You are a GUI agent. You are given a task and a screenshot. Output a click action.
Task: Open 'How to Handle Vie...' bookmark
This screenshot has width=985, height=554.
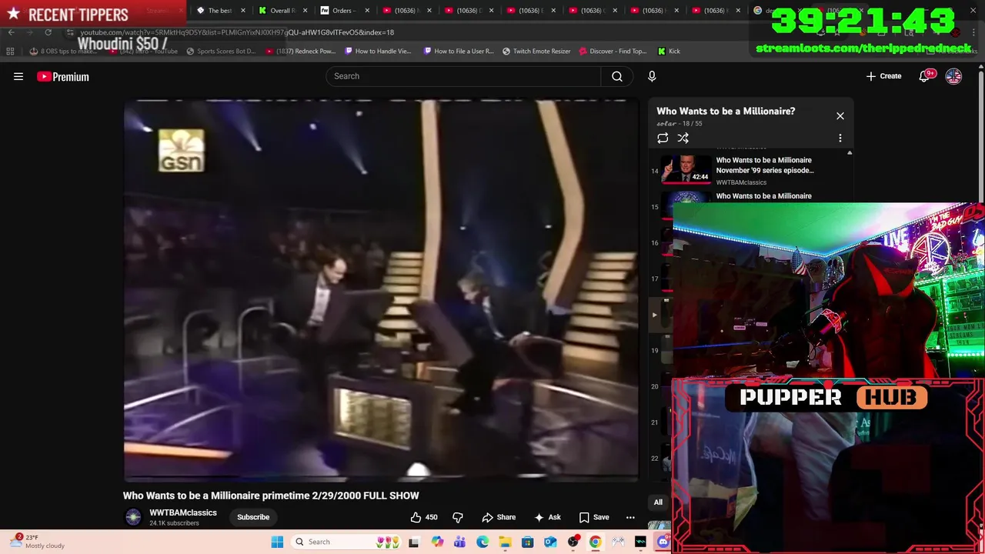378,51
